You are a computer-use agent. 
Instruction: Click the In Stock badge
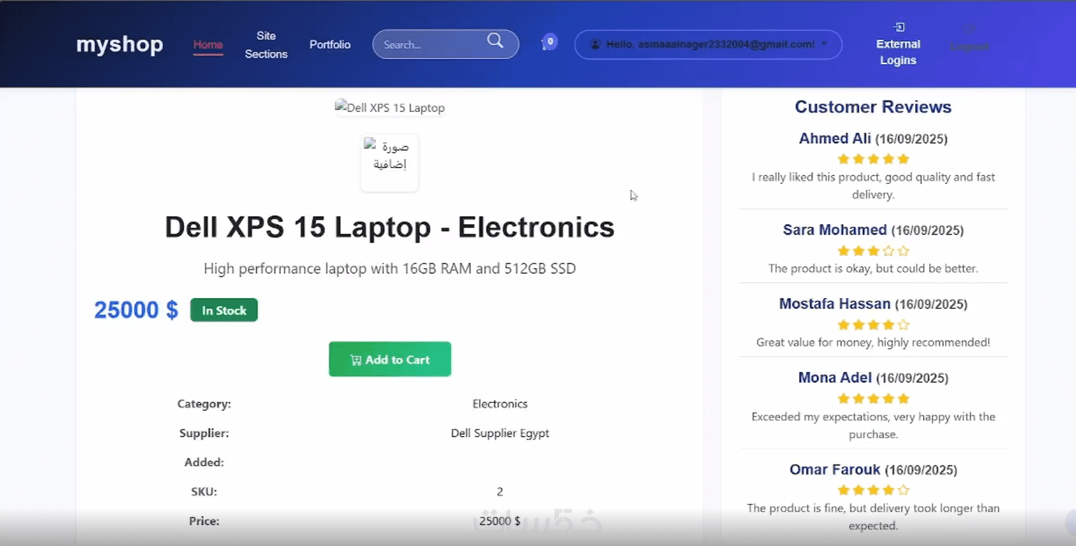(224, 310)
